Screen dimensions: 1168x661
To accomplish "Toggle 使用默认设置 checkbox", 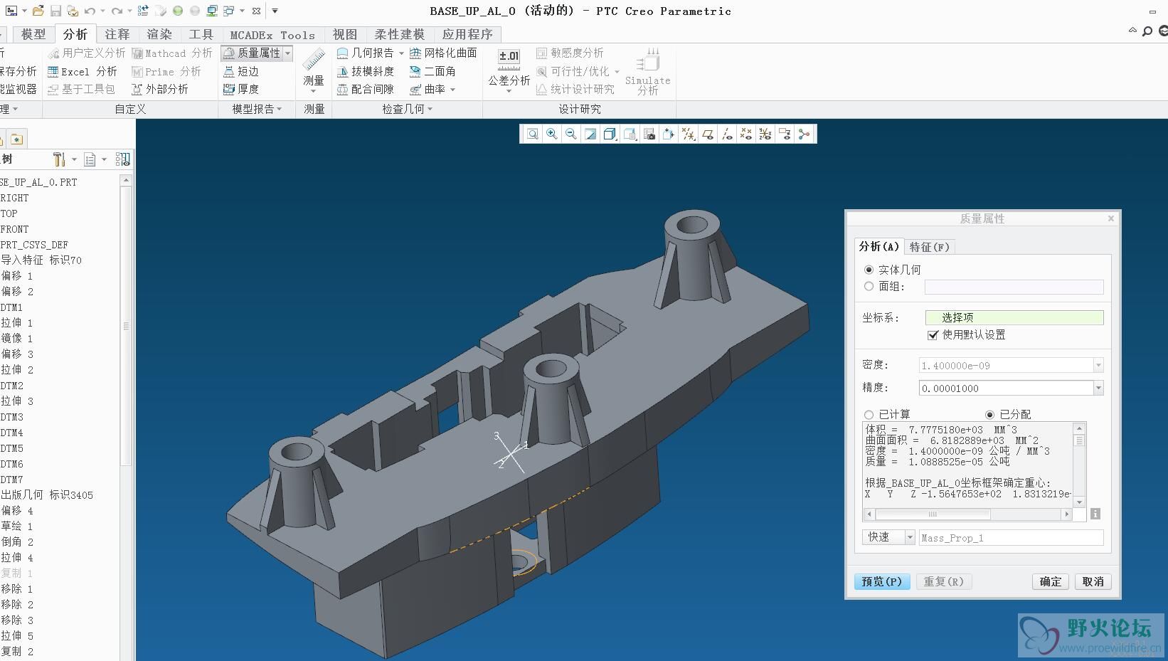I will point(933,334).
